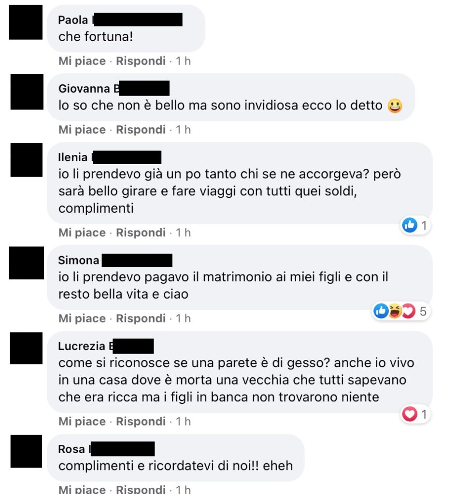Image resolution: width=469 pixels, height=494 pixels.
Task: Click the grinning emoji in Giovanna's comment
Action: tap(395, 106)
